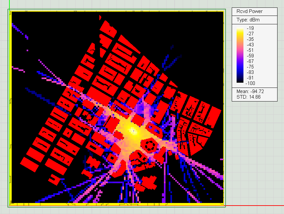Click the octagonal ring-shaped red building
The height and width of the screenshot is (214, 284).
tap(150, 145)
